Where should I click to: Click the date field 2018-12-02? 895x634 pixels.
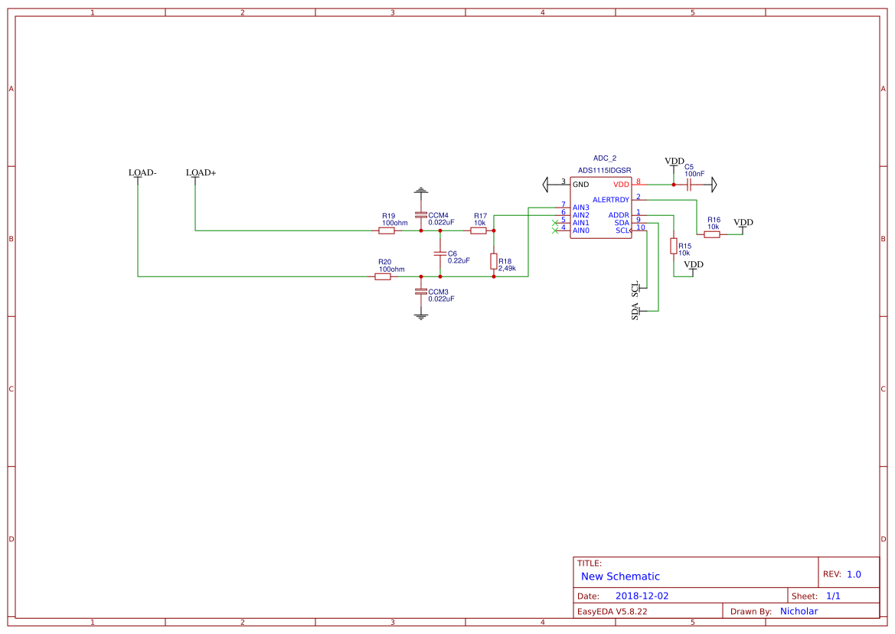[x=641, y=594]
